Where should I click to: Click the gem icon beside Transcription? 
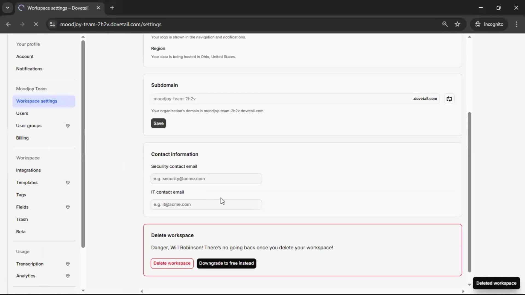click(x=68, y=264)
